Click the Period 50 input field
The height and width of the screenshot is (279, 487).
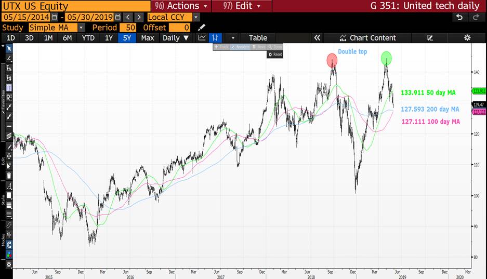point(128,28)
